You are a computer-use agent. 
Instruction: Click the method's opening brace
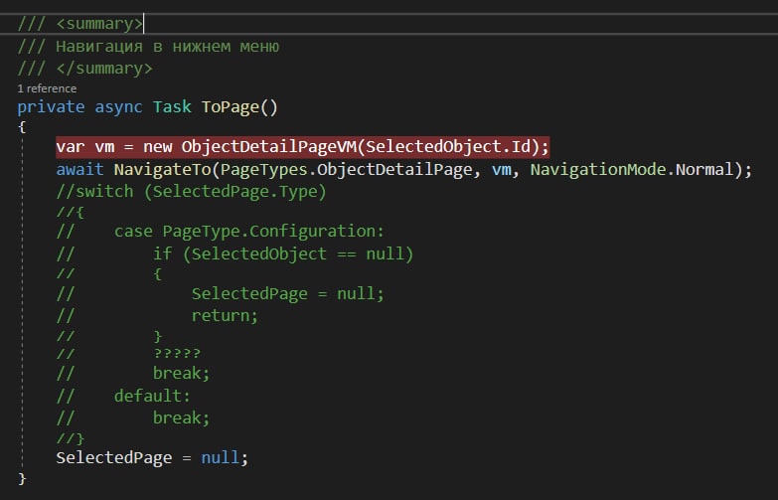[22, 127]
